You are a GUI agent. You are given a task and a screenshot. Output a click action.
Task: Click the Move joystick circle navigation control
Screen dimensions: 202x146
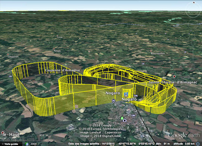pos(193,24)
